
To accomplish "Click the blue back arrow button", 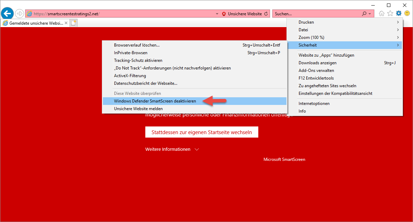I will [7, 14].
